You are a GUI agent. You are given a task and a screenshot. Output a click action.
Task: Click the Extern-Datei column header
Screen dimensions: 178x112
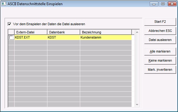coord(31,32)
